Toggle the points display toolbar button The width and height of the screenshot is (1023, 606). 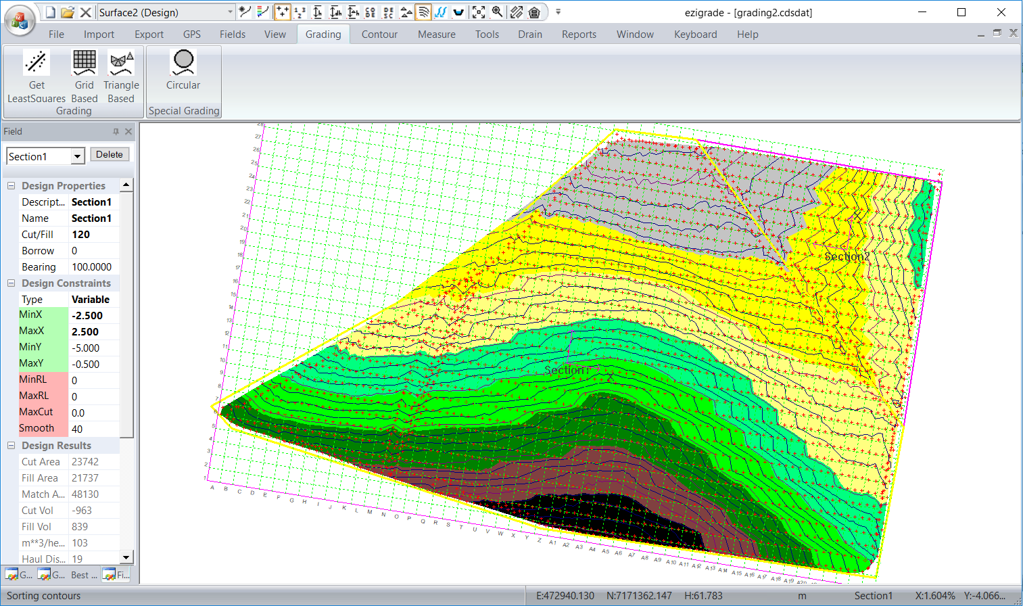(x=283, y=12)
